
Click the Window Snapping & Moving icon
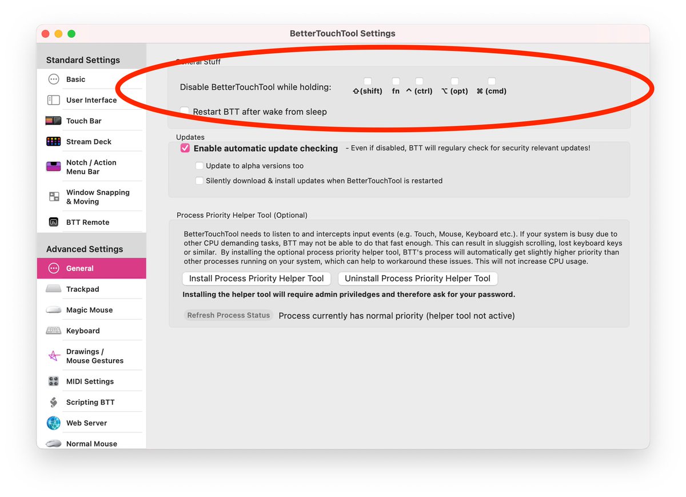click(x=54, y=197)
